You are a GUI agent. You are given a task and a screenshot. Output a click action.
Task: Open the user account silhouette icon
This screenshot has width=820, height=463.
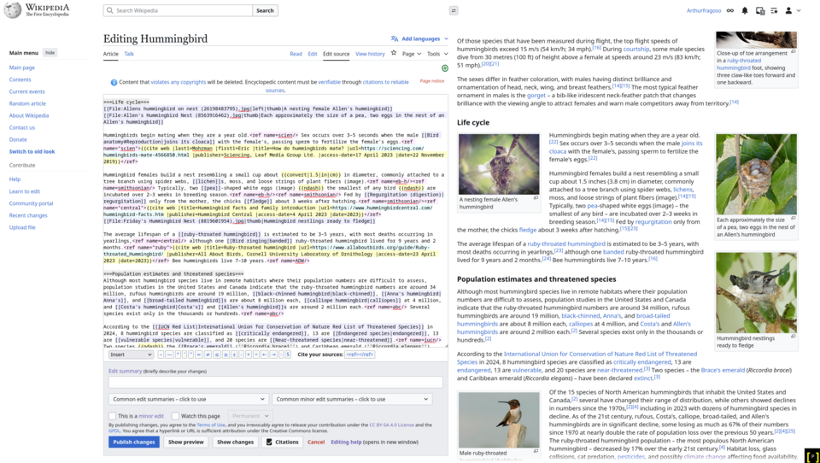click(788, 10)
